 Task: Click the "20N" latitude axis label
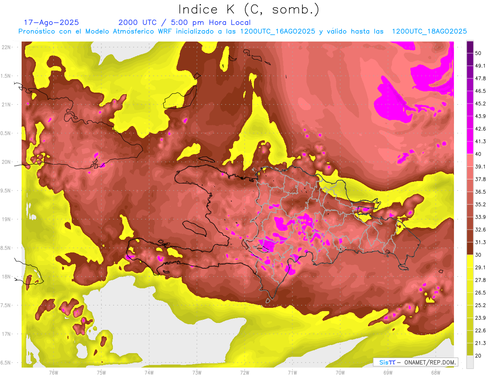coord(7,162)
